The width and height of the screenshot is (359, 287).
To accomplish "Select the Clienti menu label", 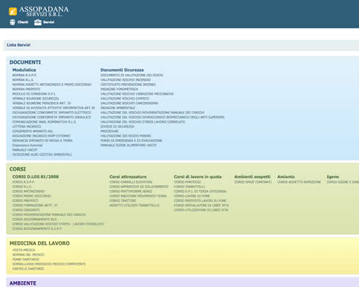I will point(23,22).
